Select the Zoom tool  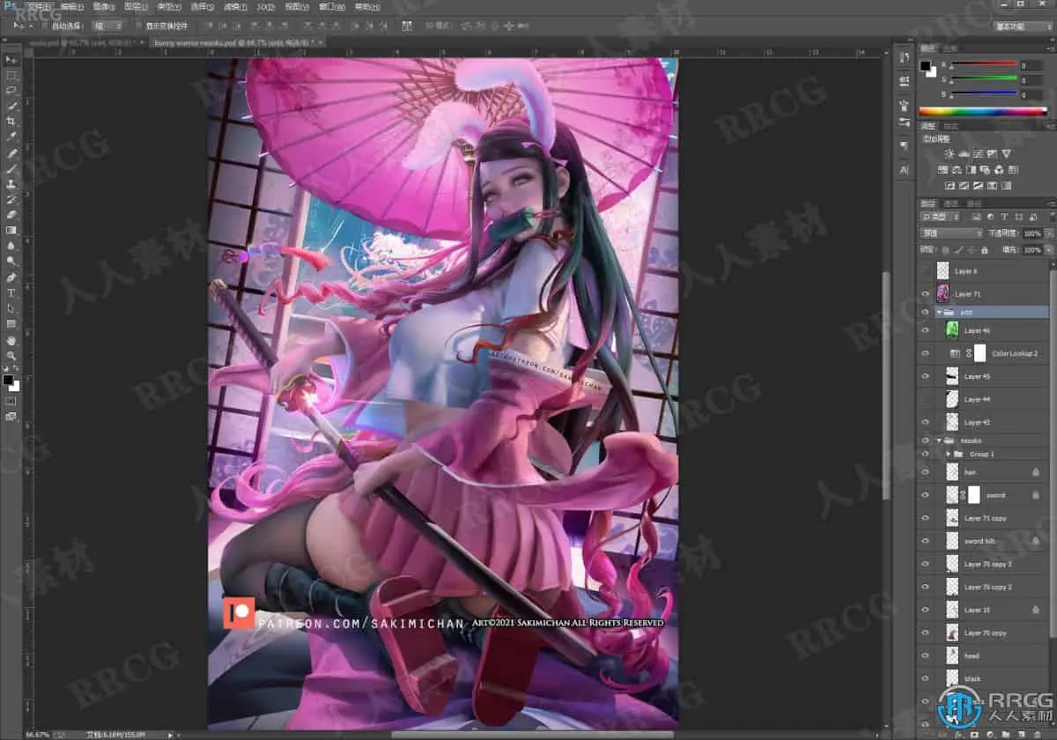(11, 355)
